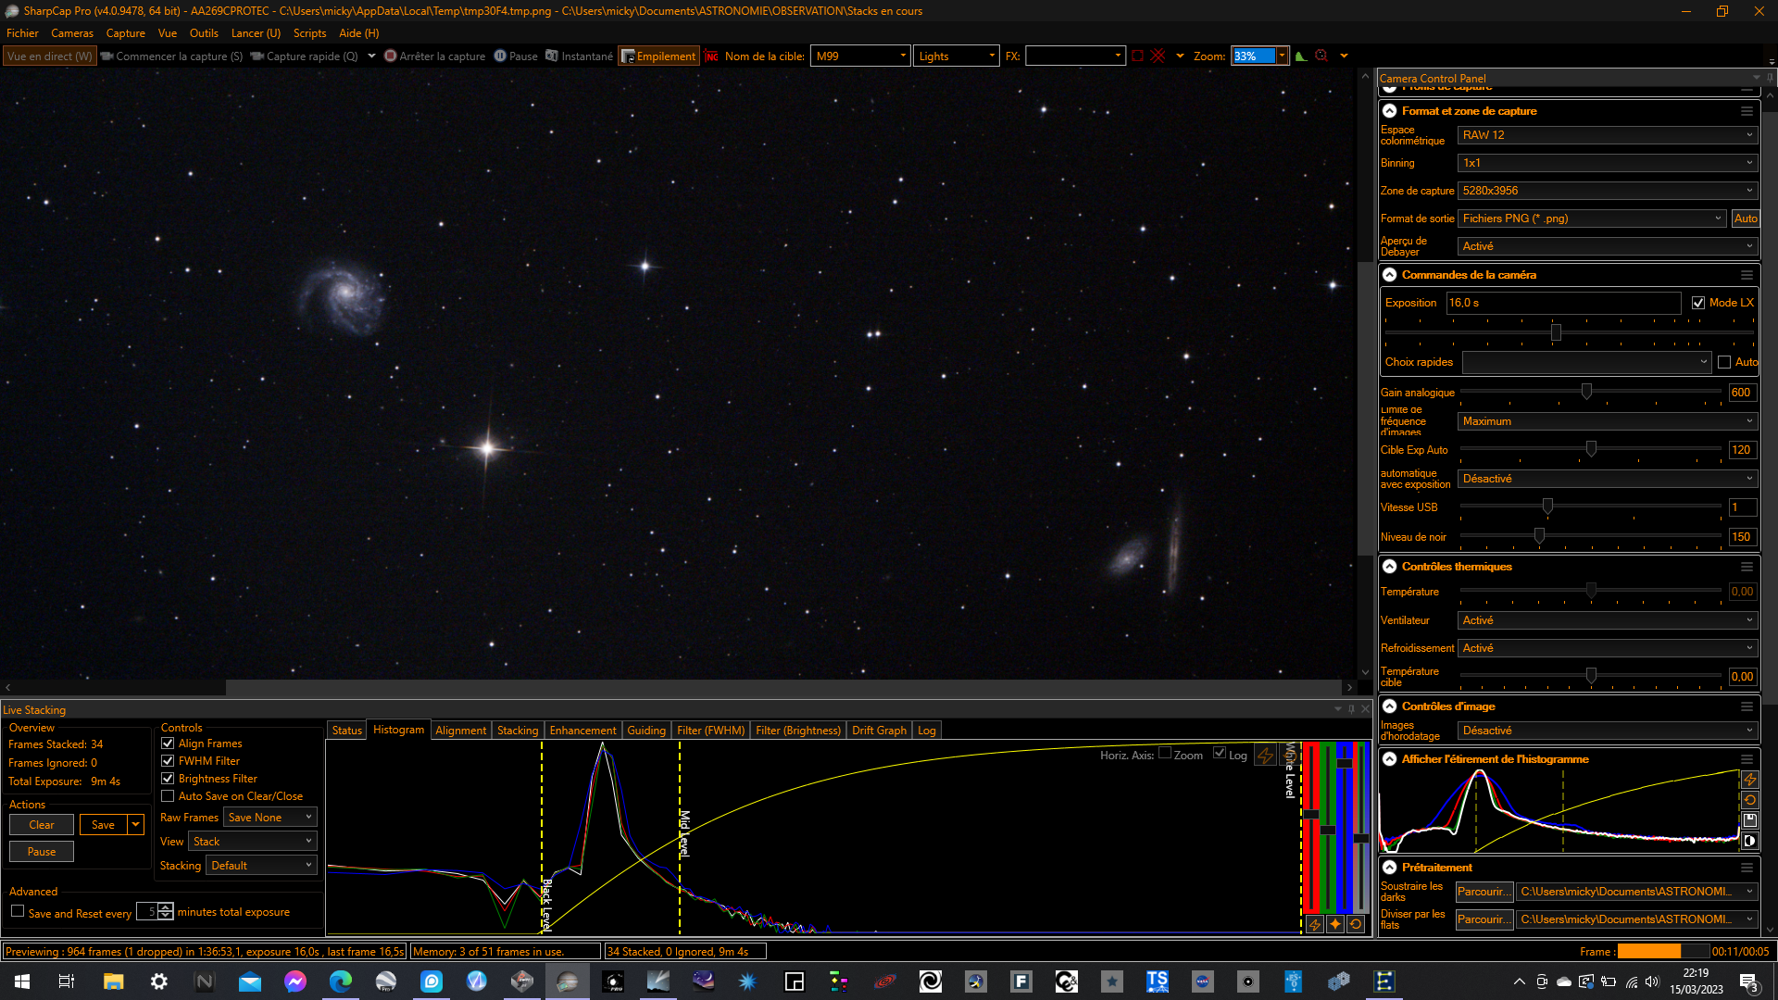1778x1000 pixels.
Task: Open the Fichier menu
Action: coord(22,33)
